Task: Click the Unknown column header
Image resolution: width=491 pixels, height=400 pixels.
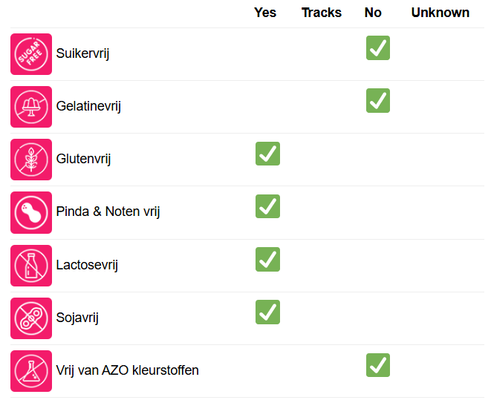Action: [440, 13]
